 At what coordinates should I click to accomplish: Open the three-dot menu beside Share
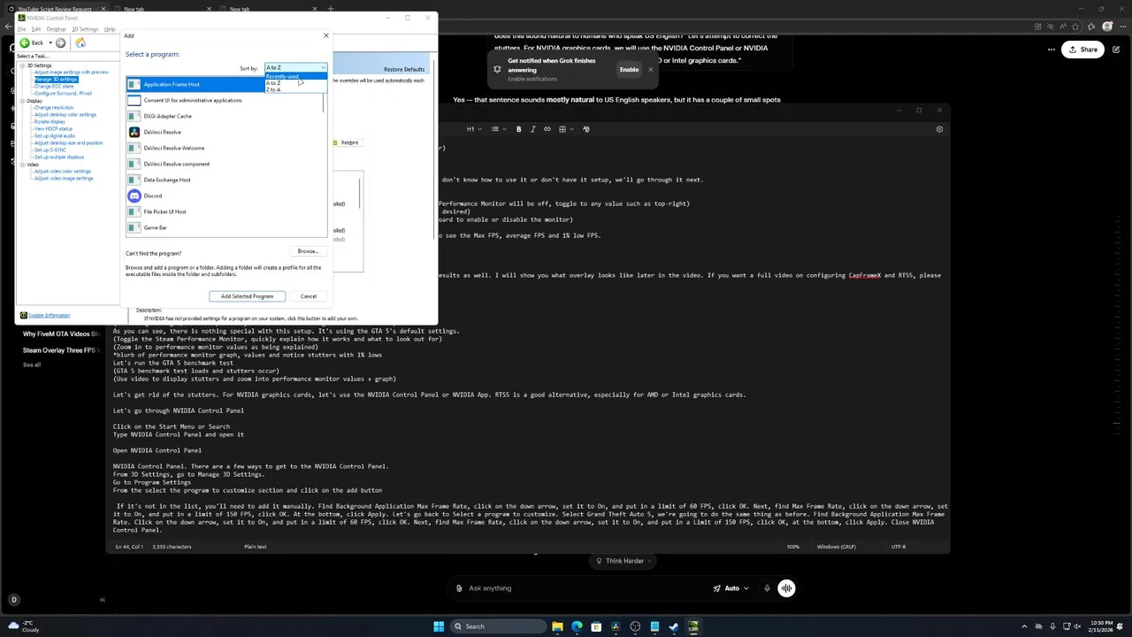[x=1051, y=50]
